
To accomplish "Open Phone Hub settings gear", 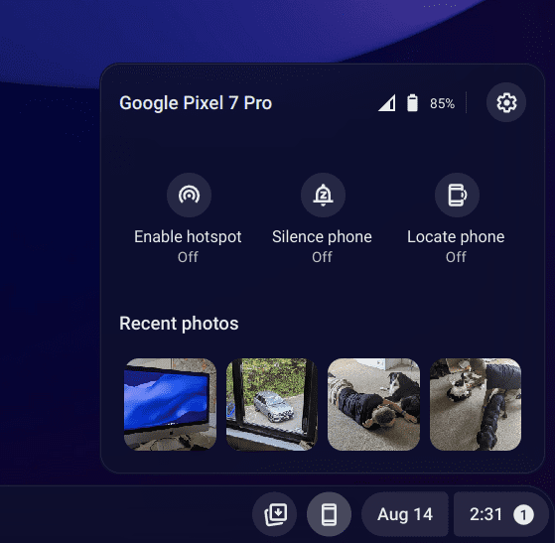I will (x=506, y=102).
